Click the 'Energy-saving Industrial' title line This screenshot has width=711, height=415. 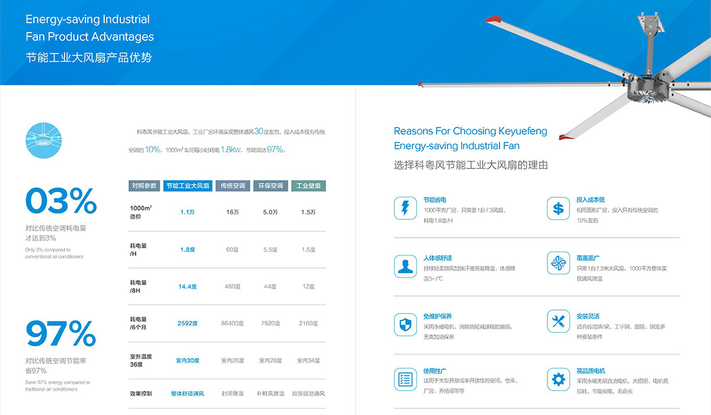88,19
